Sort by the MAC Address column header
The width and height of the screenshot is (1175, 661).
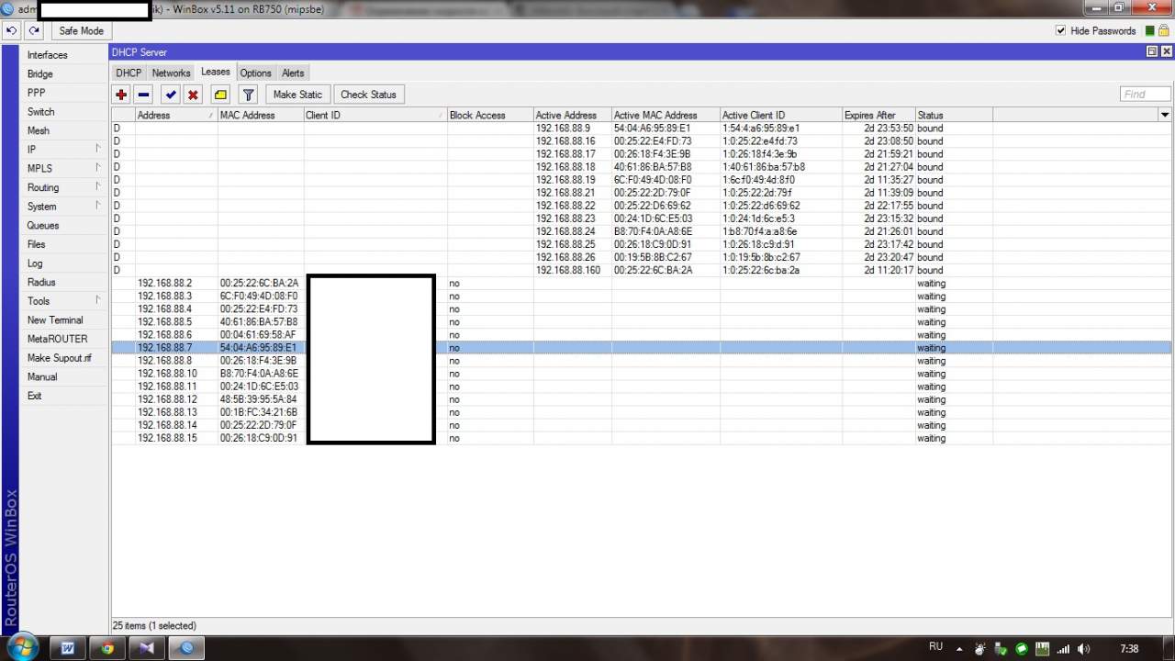pos(261,115)
